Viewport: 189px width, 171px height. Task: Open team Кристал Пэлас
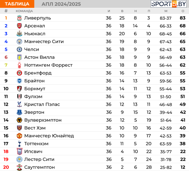tap(42, 105)
